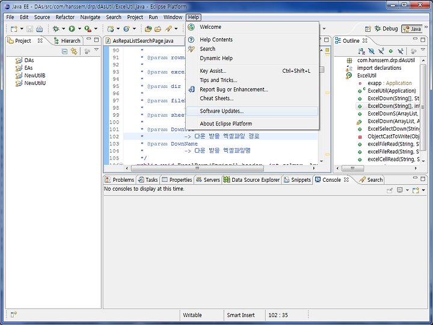Switch to the Debug perspective
Screen dimensions: 433x325
point(386,29)
